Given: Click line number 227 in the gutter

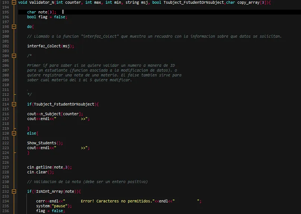Looking at the screenshot, I should (x=6, y=167).
